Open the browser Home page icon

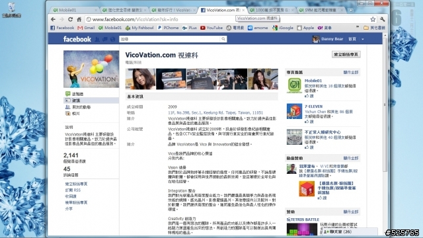click(79, 19)
